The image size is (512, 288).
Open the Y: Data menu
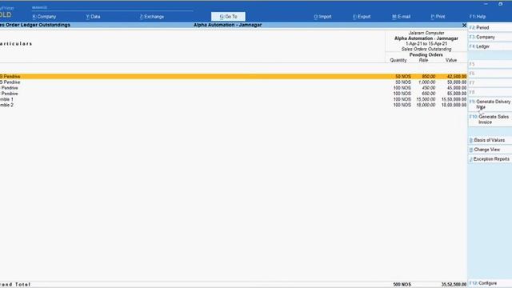click(93, 17)
